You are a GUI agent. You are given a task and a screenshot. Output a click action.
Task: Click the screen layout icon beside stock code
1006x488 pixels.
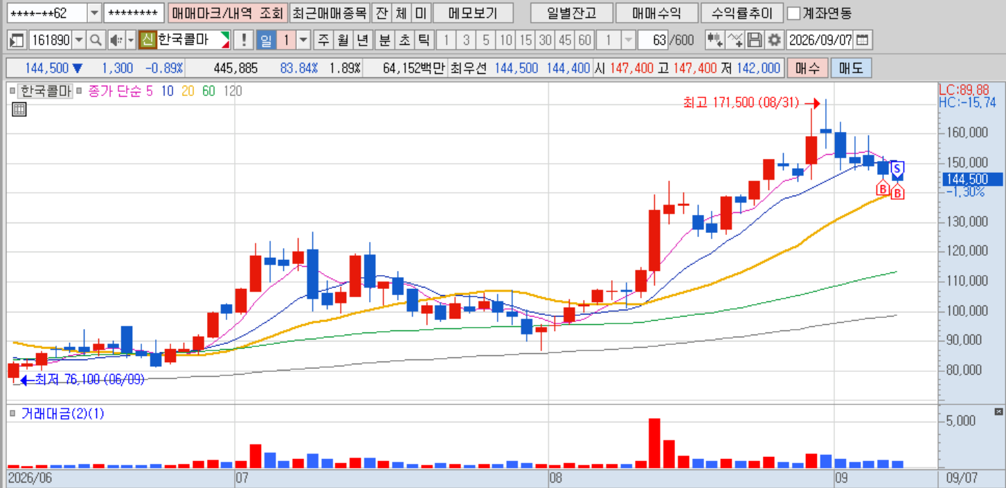point(17,40)
